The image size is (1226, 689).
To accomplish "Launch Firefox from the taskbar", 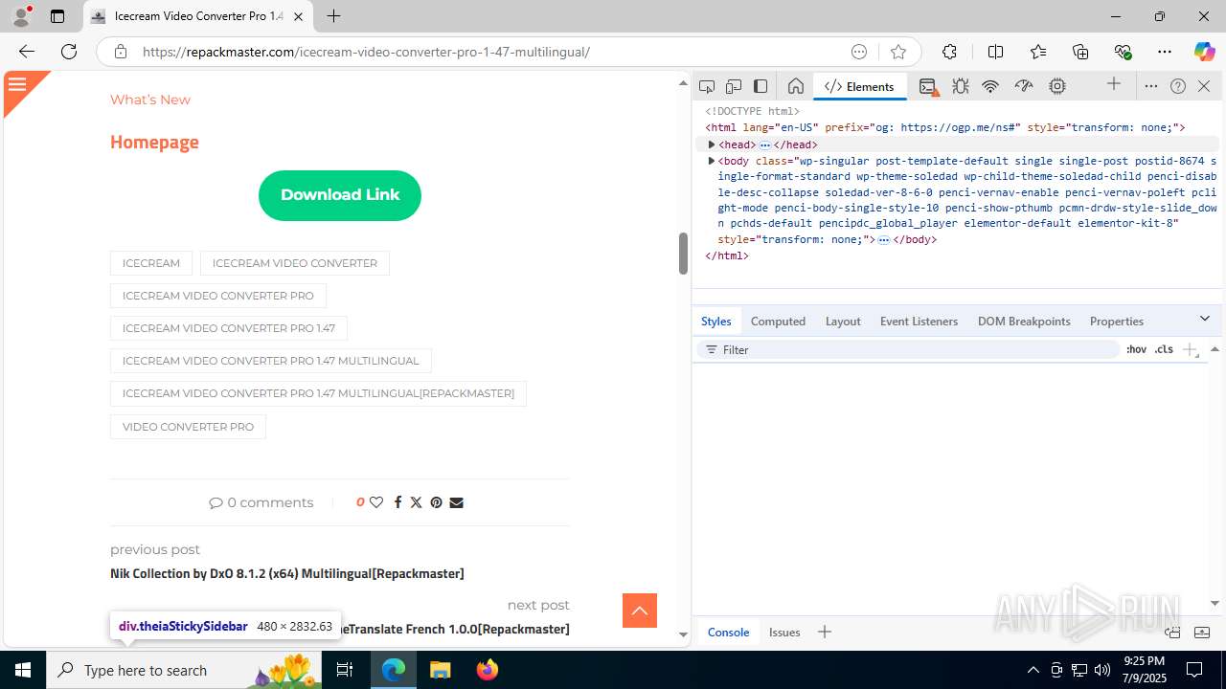I will [x=488, y=670].
